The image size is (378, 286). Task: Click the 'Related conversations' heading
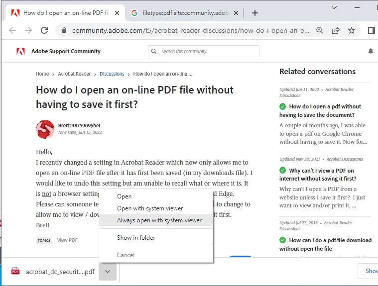[317, 72]
